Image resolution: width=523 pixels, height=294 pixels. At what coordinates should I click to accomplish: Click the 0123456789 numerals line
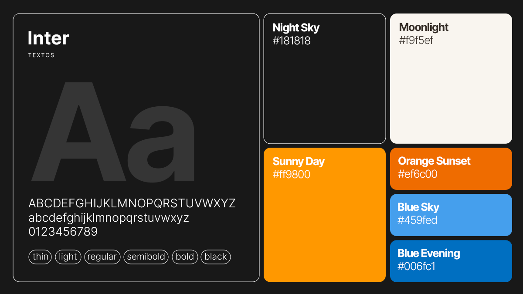click(x=63, y=232)
